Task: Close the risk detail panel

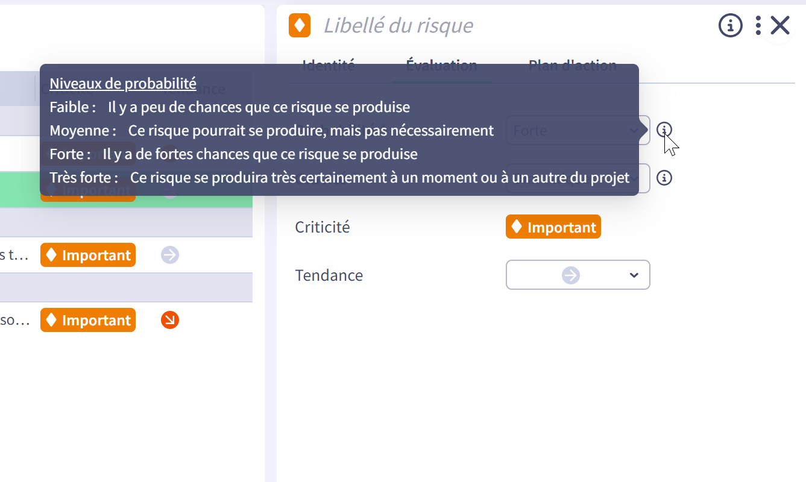Action: point(780,25)
